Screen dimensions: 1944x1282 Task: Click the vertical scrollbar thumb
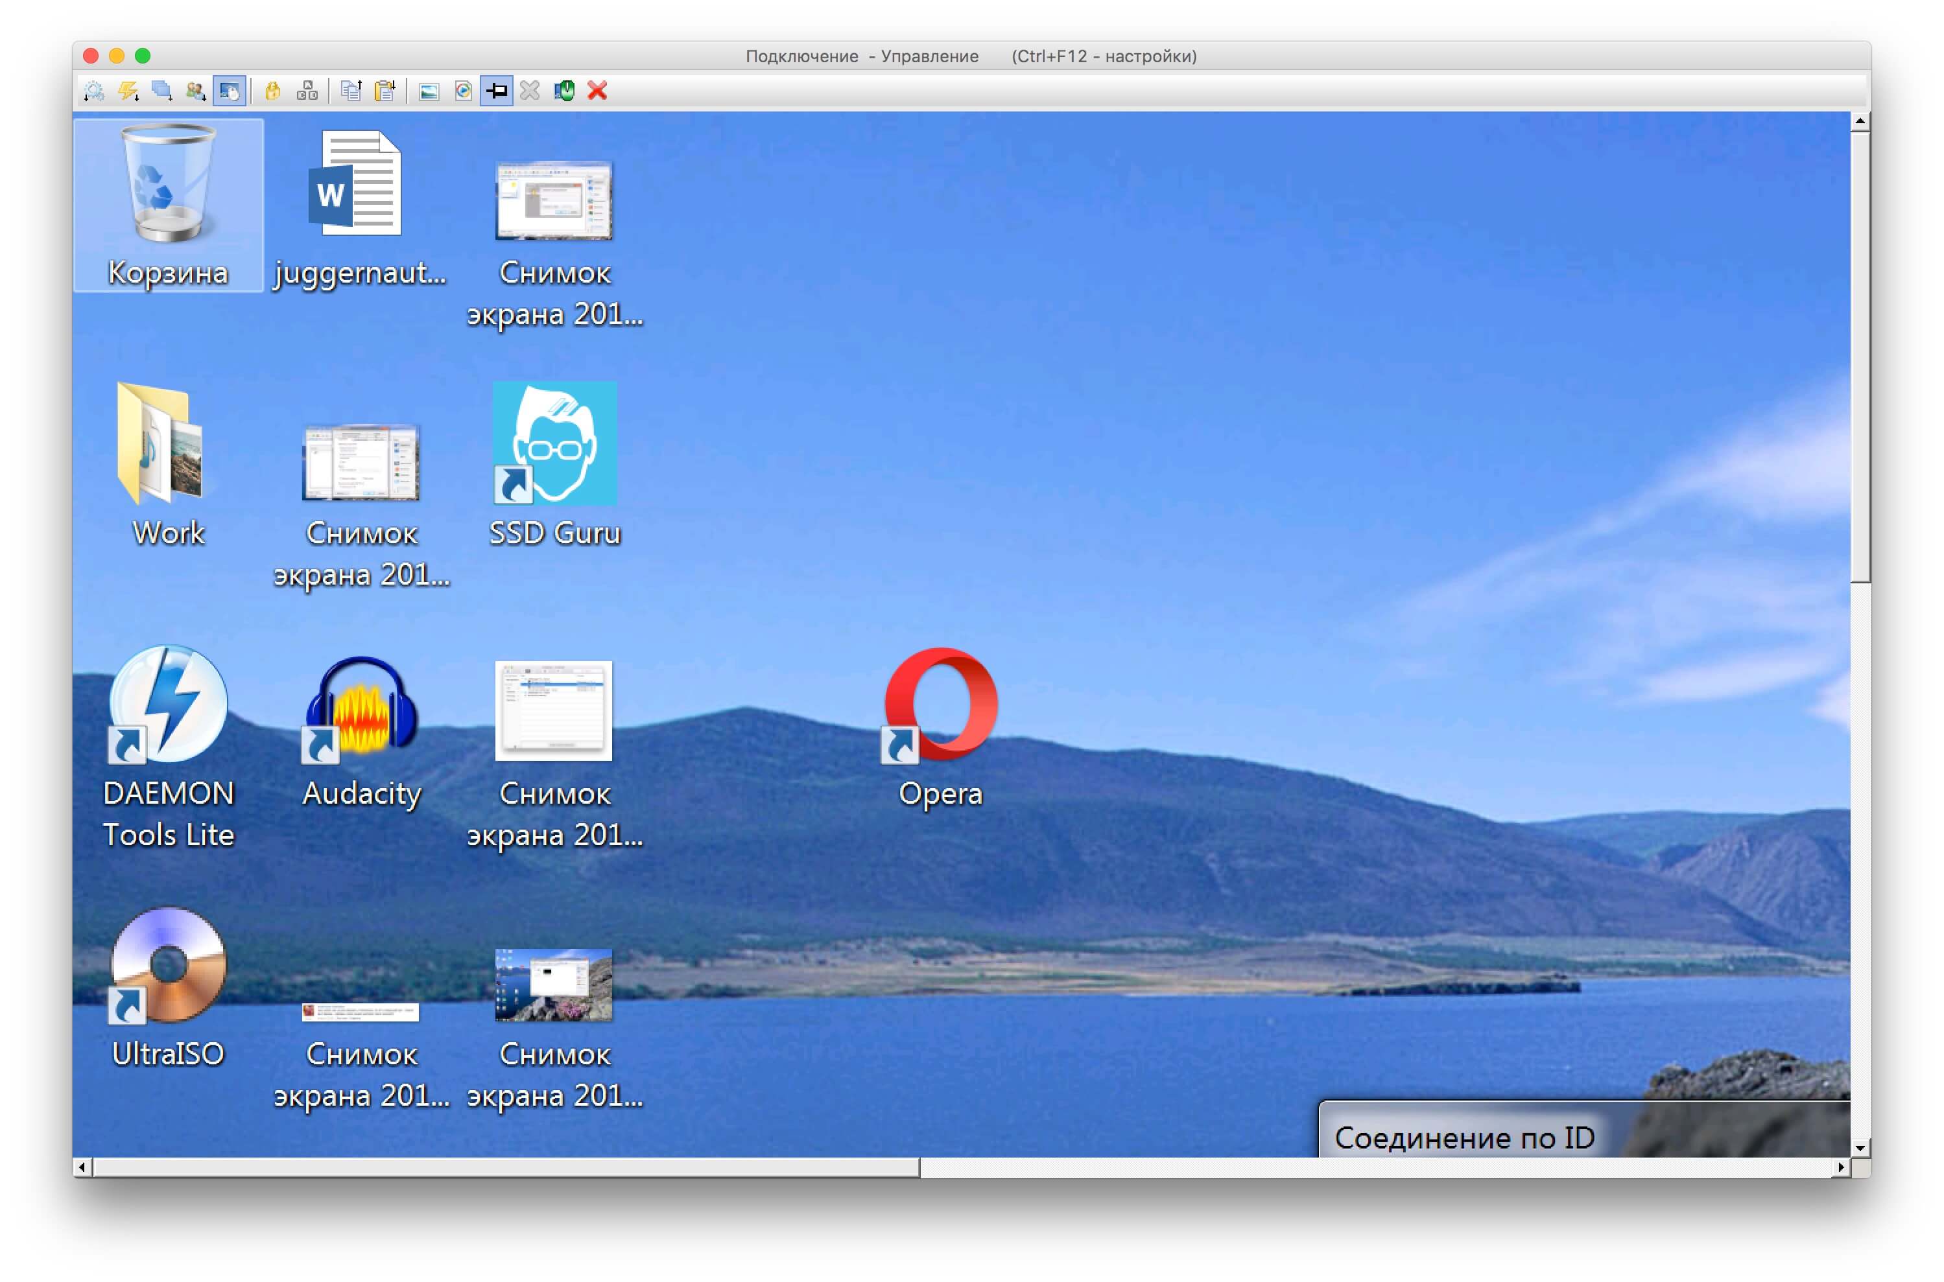(x=1860, y=357)
